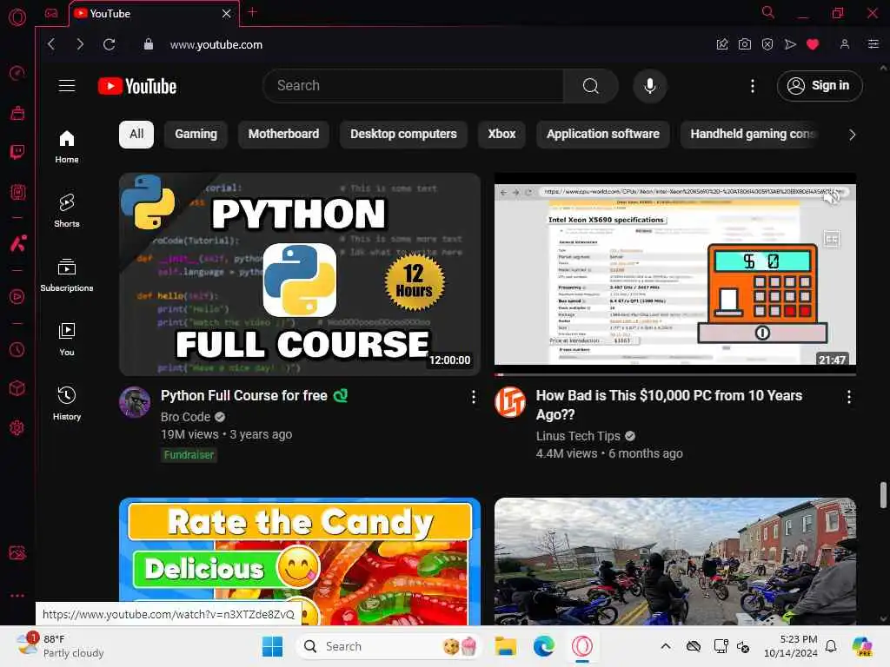
Task: Click the YouTube search magnifier button
Action: click(591, 86)
